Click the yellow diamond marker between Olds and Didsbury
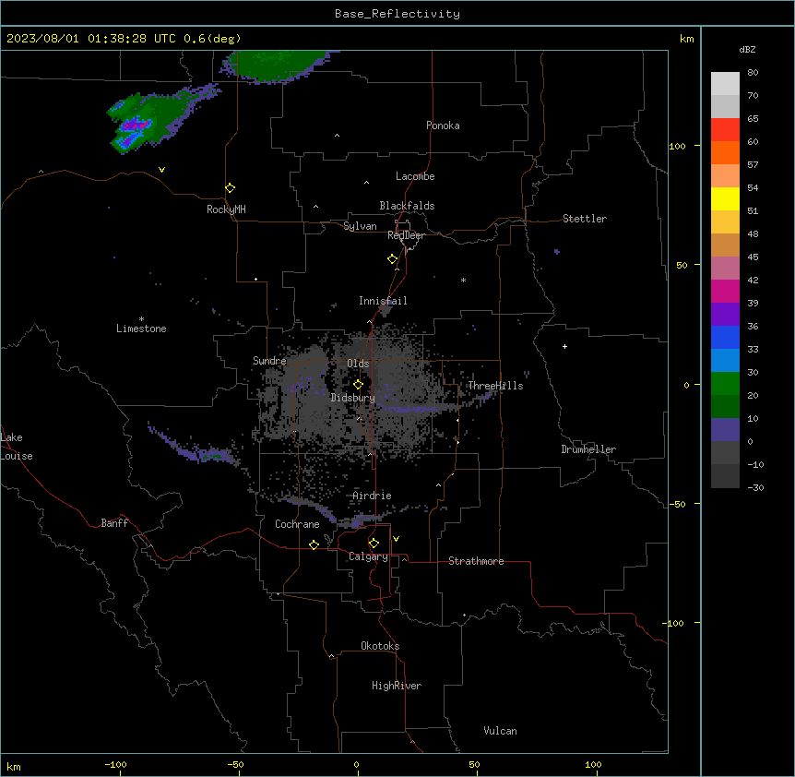The width and height of the screenshot is (795, 777). tap(358, 385)
